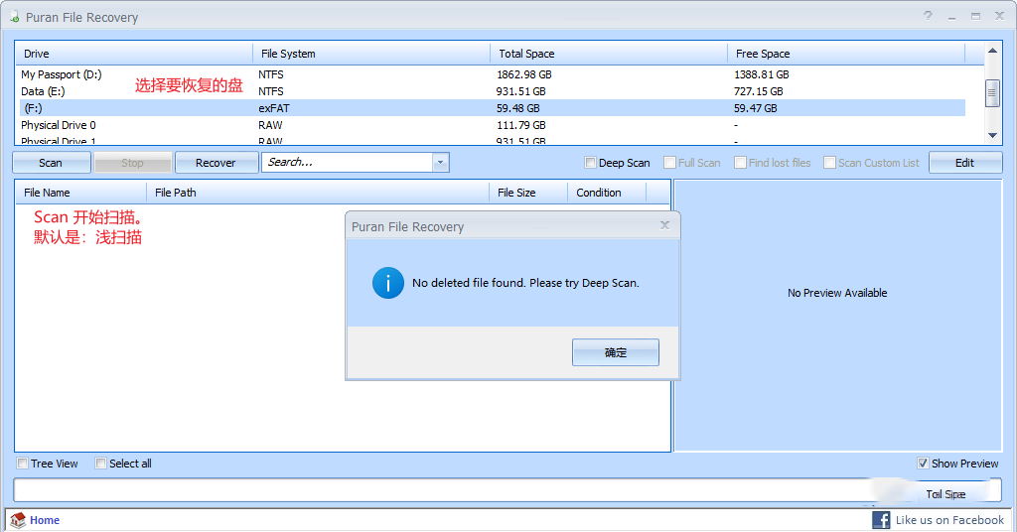Open the Search dropdown arrow

440,162
